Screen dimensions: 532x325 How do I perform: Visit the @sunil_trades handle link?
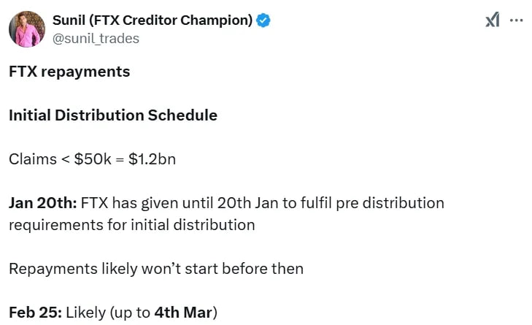point(96,39)
